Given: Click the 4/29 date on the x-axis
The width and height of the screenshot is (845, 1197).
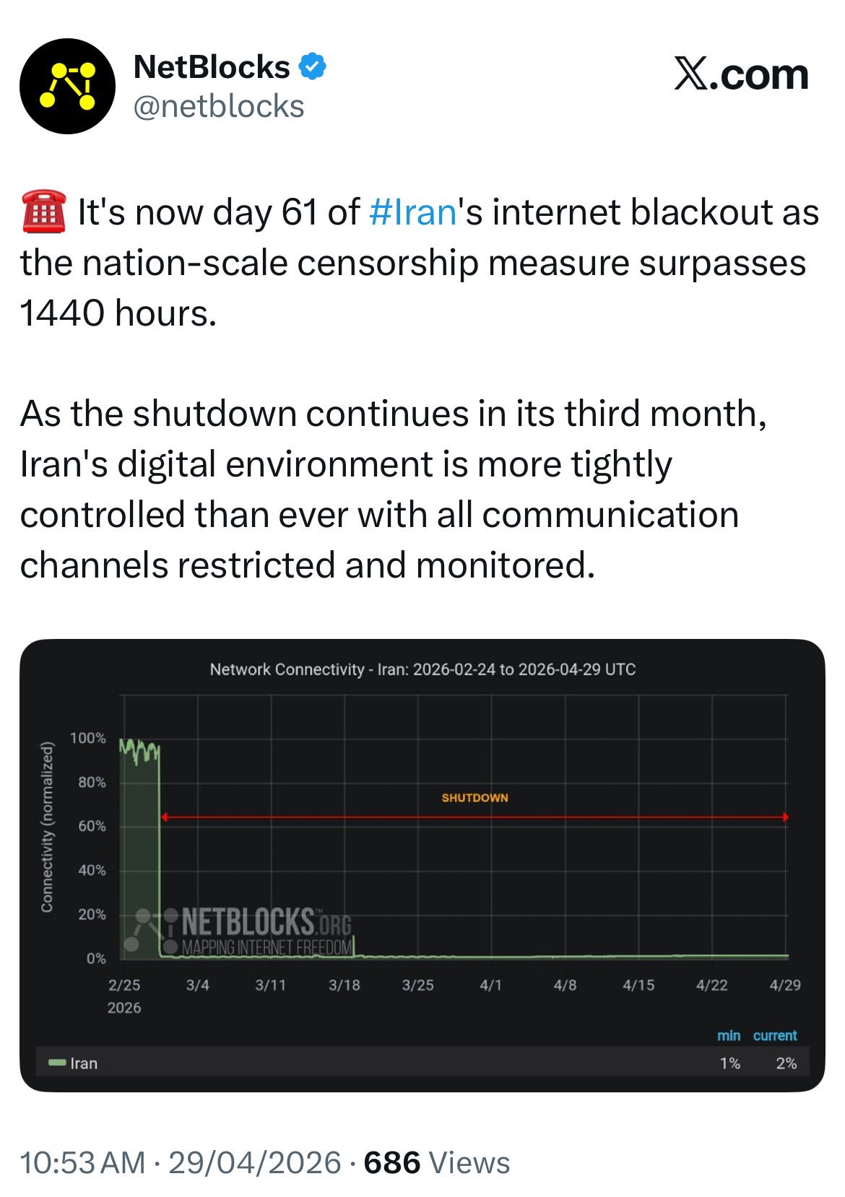Looking at the screenshot, I should [x=784, y=985].
